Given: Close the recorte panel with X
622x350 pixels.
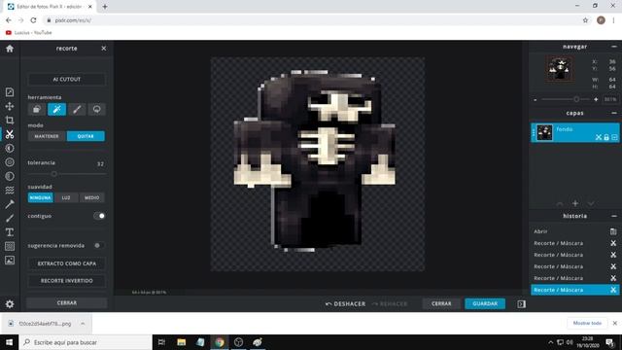Looking at the screenshot, I should pos(104,49).
